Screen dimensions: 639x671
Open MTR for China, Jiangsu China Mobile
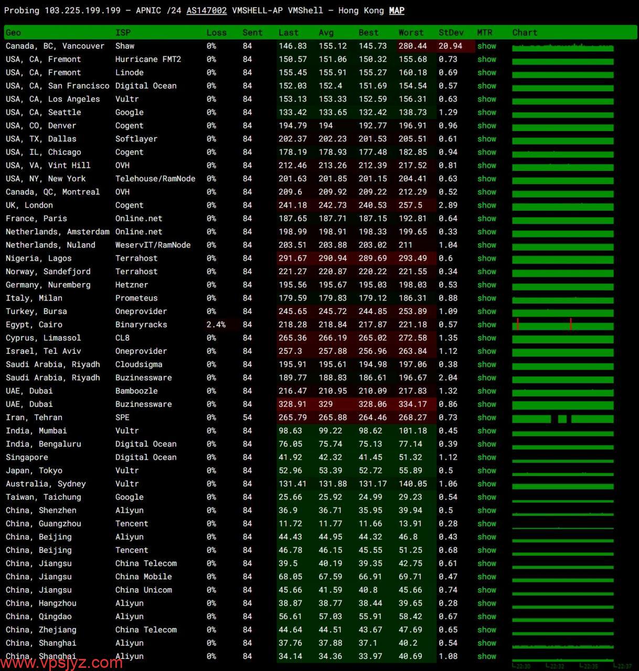click(x=486, y=577)
